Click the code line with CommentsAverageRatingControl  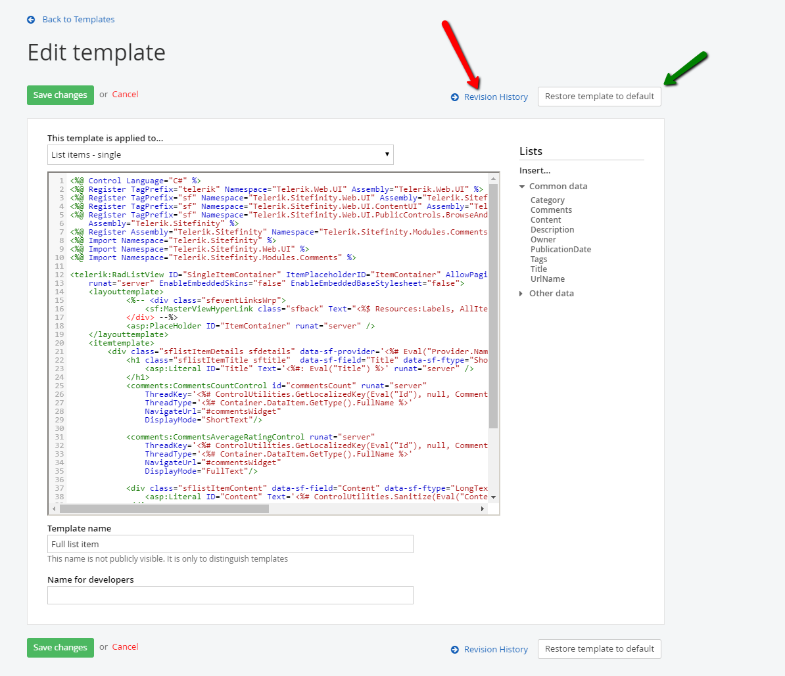[250, 437]
